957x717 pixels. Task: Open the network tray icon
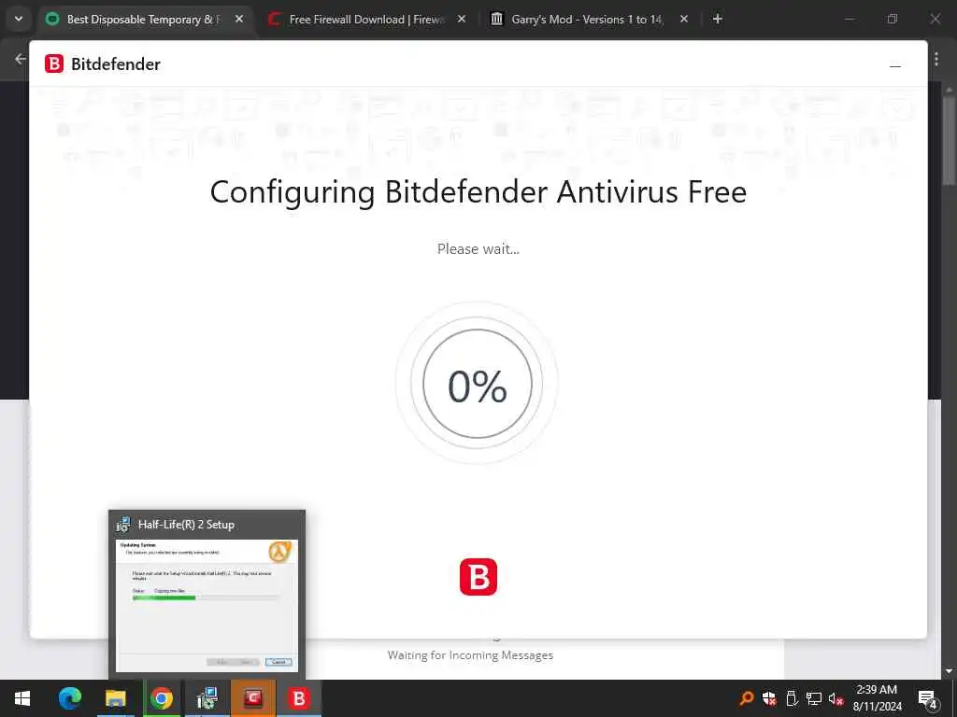814,698
